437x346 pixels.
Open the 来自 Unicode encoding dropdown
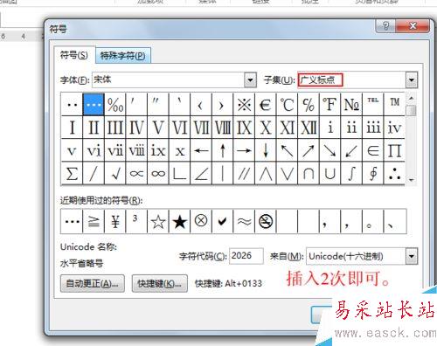coord(412,256)
